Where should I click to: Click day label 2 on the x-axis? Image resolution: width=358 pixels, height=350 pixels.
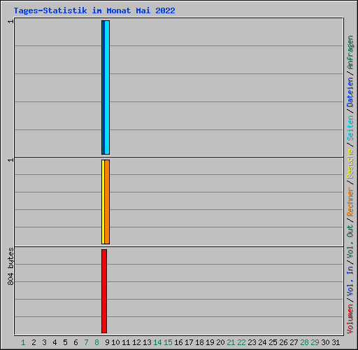(x=34, y=342)
